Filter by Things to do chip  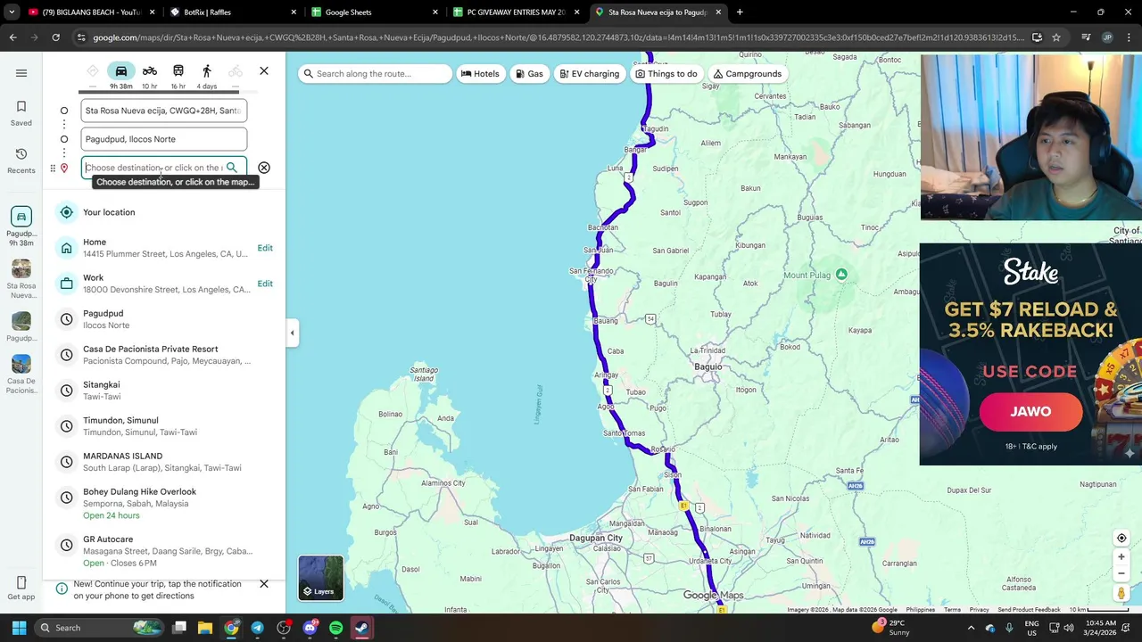click(x=666, y=73)
